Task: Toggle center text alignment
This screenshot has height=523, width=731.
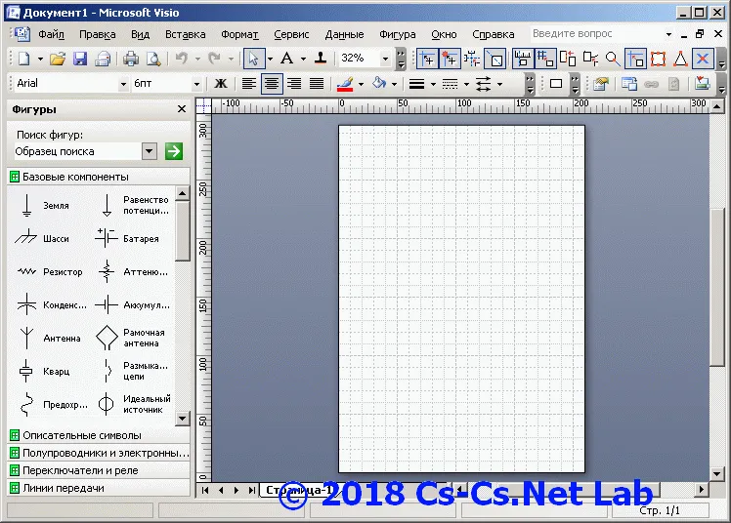Action: point(272,84)
